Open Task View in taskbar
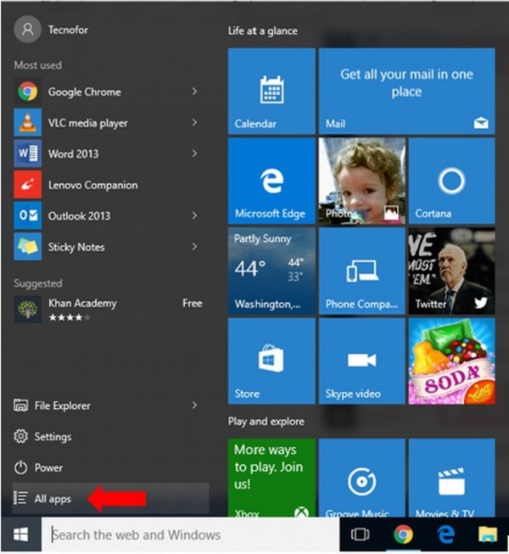509x554 pixels. click(x=360, y=534)
